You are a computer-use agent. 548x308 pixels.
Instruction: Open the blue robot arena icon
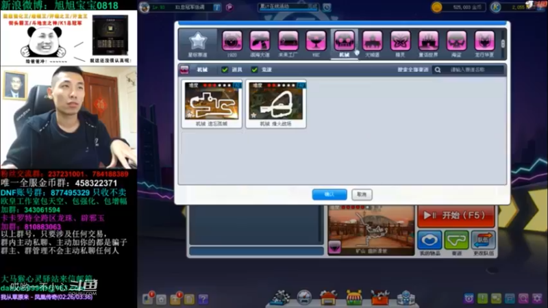click(406, 297)
